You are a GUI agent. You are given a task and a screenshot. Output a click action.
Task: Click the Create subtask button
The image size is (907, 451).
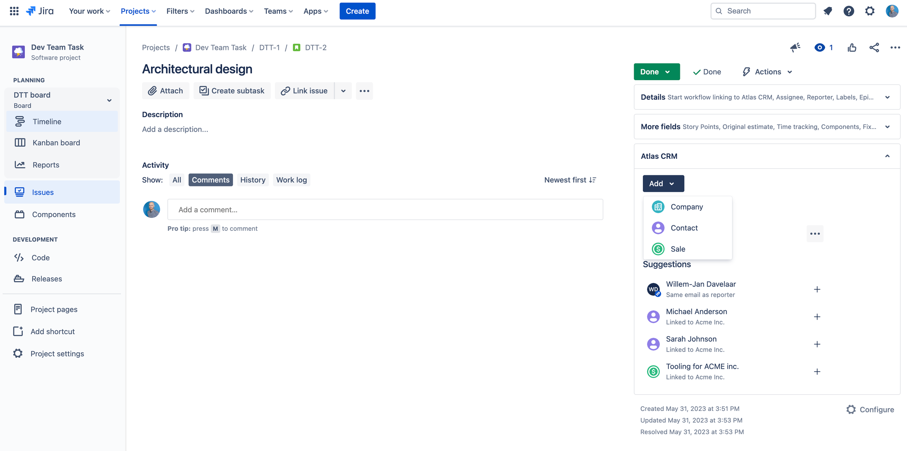[x=232, y=91]
